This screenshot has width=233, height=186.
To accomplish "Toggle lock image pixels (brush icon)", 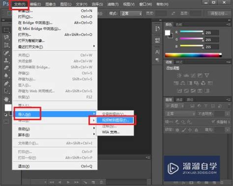I will [184, 130].
